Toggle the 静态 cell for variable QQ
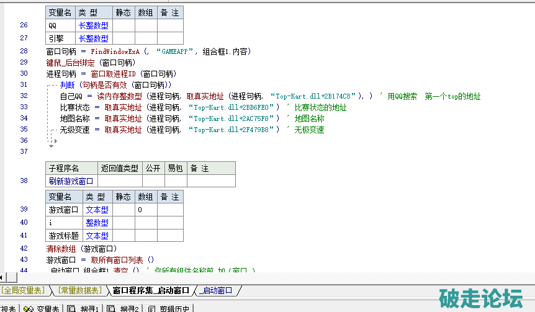Viewport: 535px width, 312px height. click(124, 25)
